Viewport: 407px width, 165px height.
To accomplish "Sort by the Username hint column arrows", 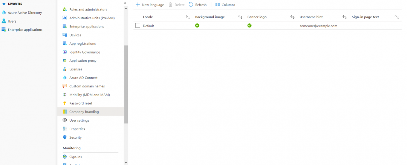I will point(344,17).
